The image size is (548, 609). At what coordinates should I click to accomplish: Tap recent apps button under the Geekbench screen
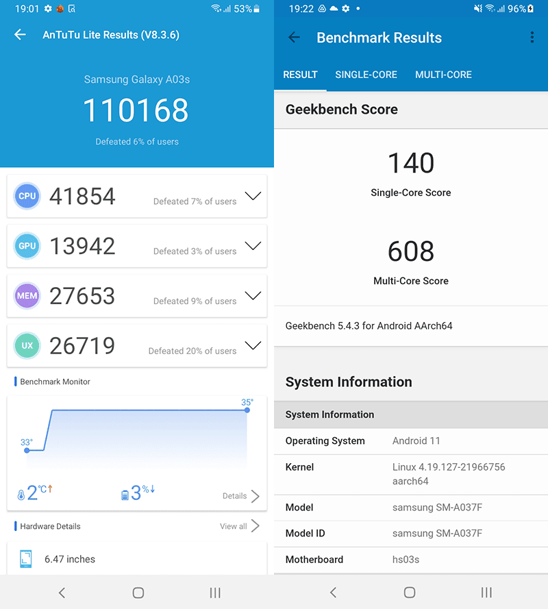pos(486,593)
